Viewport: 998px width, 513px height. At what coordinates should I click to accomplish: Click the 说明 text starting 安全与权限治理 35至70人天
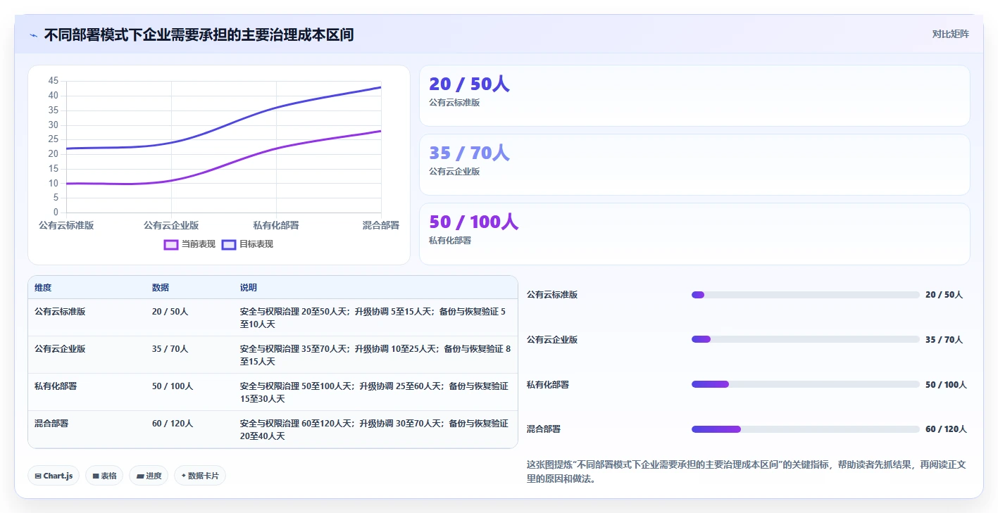(375, 355)
